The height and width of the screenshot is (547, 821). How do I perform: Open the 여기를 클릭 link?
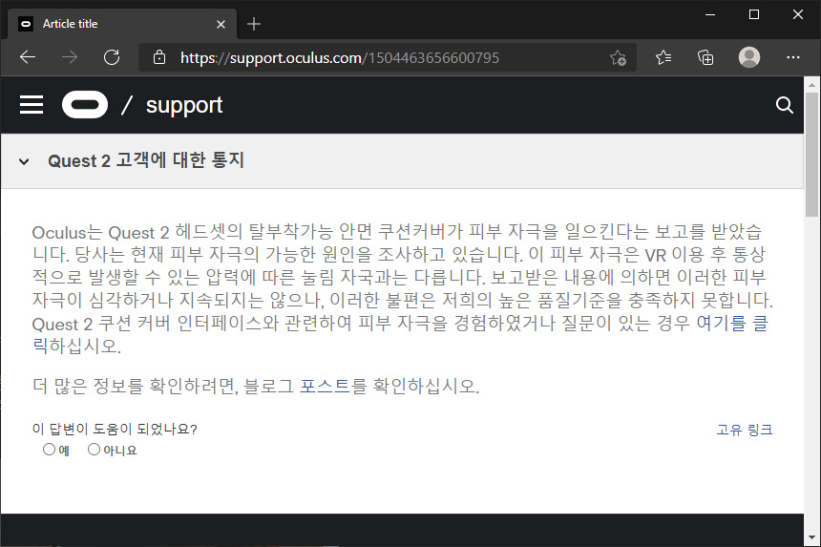[x=731, y=323]
